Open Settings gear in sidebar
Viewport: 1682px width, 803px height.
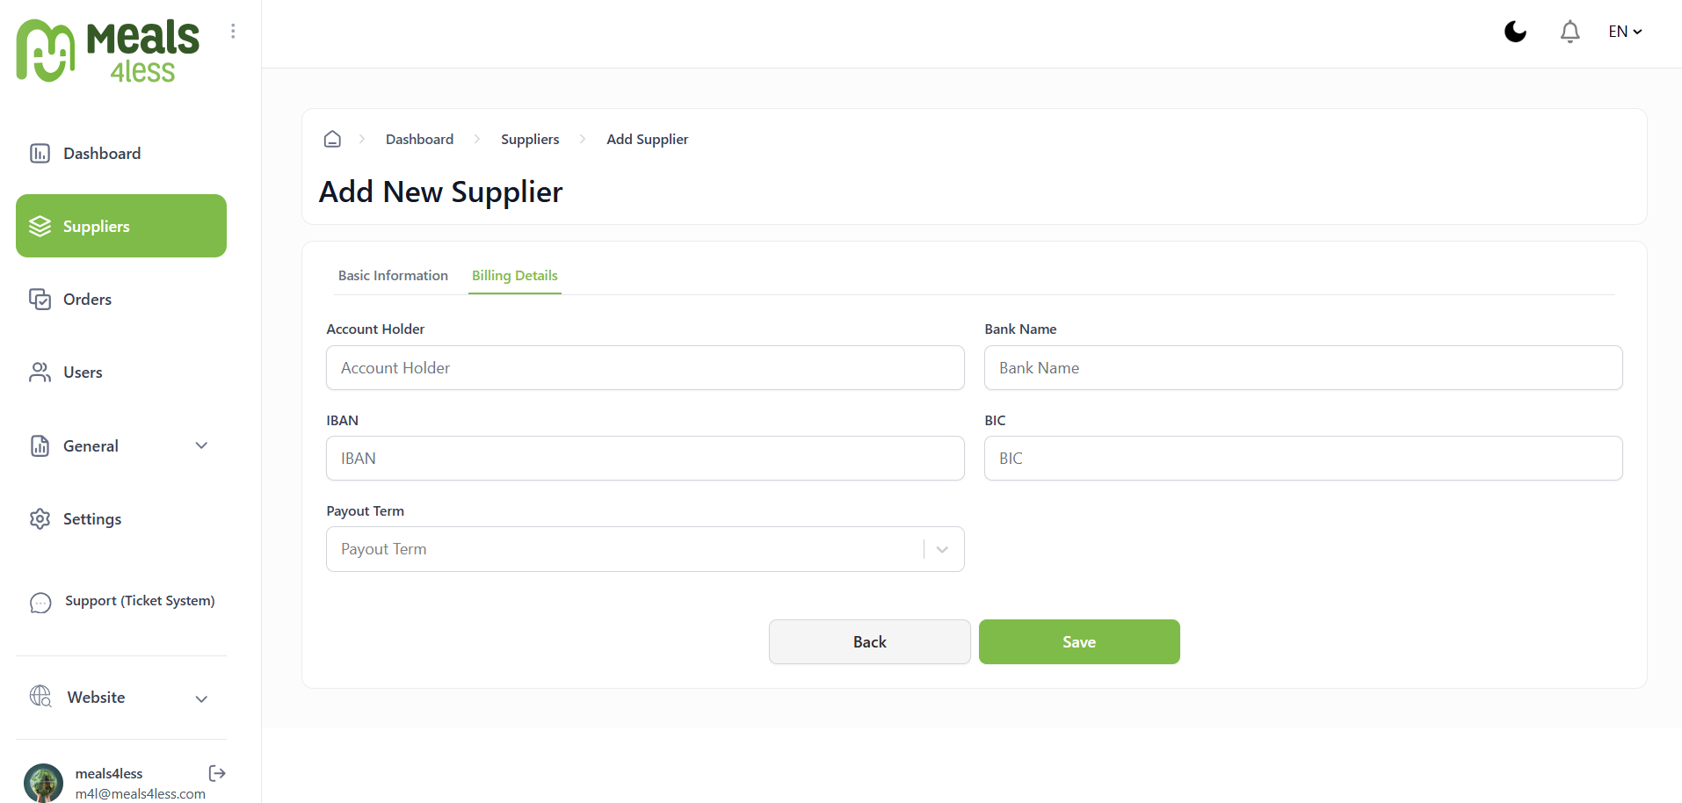coord(40,519)
